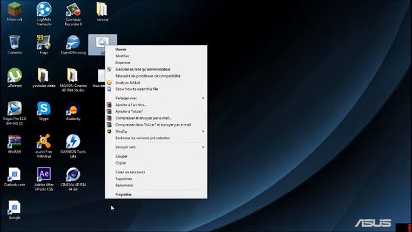Select the WinRAR desktop icon

14,144
